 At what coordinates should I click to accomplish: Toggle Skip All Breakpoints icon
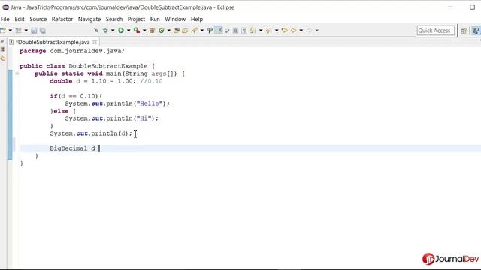point(96,31)
